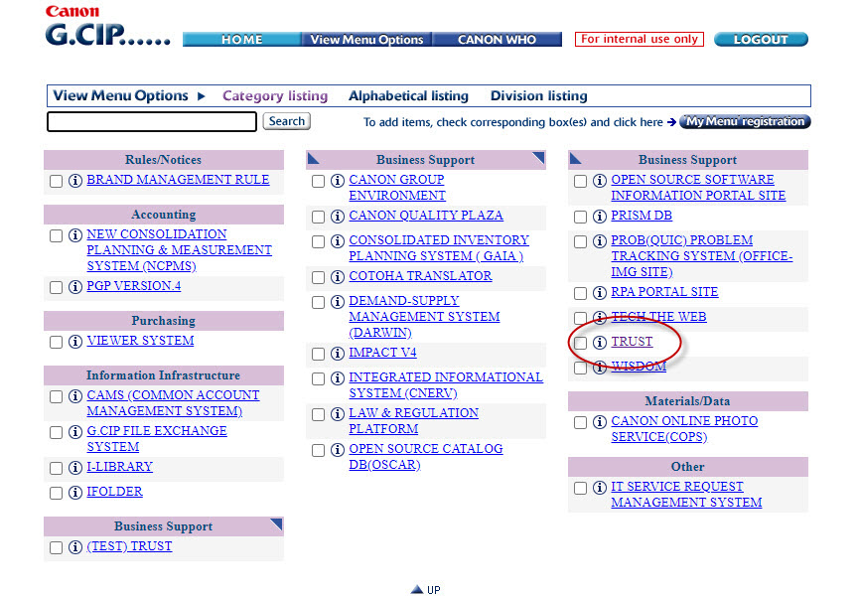Click the Accounting category header
Image resolution: width=859 pixels, height=596 pixels.
[x=164, y=215]
